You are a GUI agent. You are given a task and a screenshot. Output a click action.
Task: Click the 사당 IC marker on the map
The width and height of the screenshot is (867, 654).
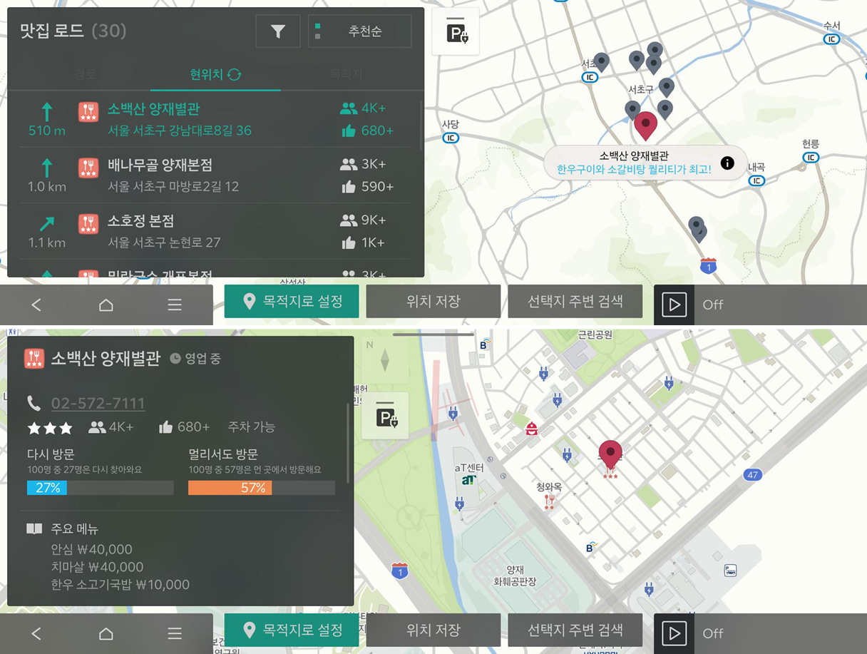click(450, 138)
